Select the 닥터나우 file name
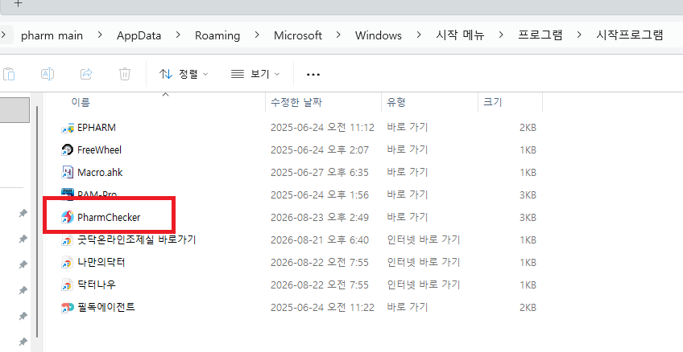Image resolution: width=683 pixels, height=352 pixels. coord(97,284)
